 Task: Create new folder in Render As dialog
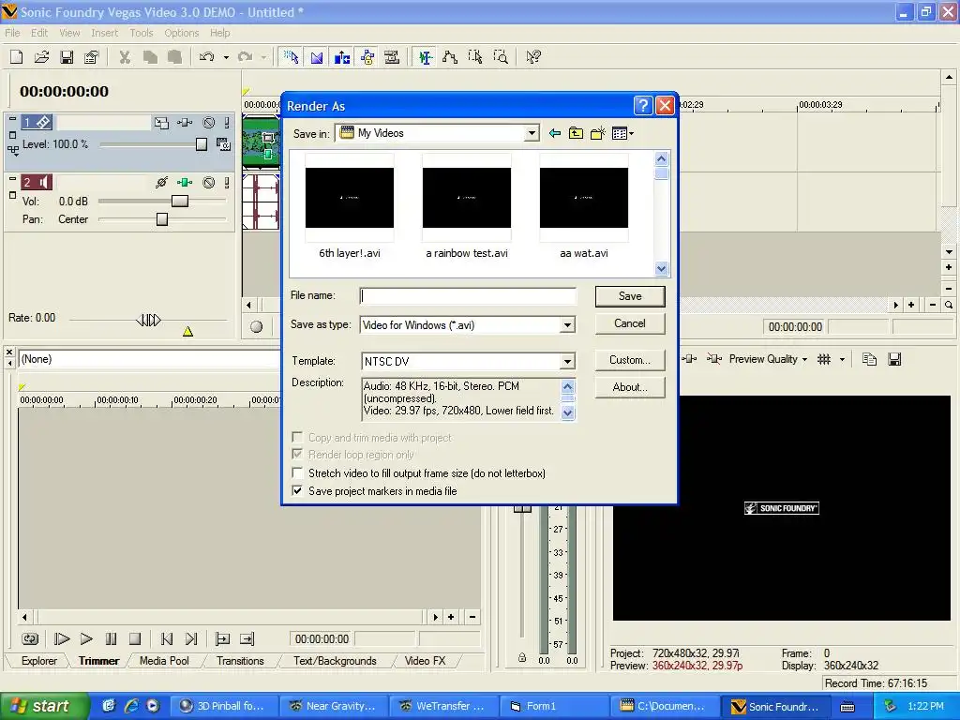tap(597, 133)
